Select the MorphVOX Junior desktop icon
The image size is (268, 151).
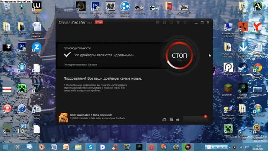tap(110, 9)
